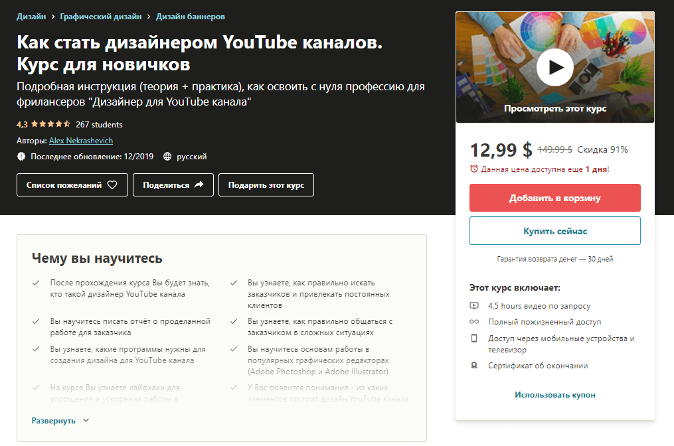Click checkmark beside 'писать отчёт' item
The image size is (674, 446).
[x=36, y=321]
